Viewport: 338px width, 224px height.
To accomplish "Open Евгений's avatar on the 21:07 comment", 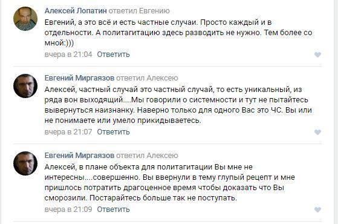I will [25, 86].
